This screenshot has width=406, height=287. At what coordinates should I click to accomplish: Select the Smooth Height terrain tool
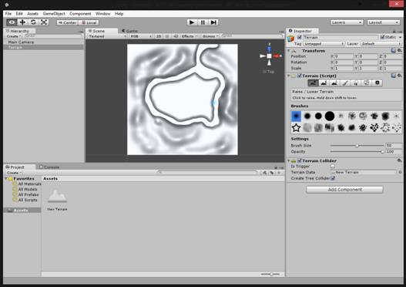tap(334, 83)
